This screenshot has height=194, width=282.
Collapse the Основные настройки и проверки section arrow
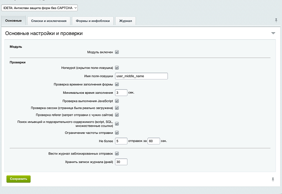click(273, 33)
